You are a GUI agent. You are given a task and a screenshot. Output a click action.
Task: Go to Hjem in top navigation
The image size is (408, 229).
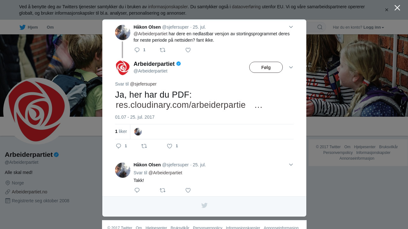point(29,27)
